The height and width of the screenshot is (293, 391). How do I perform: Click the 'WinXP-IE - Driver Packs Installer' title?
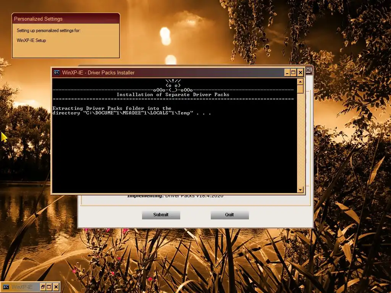(x=98, y=72)
